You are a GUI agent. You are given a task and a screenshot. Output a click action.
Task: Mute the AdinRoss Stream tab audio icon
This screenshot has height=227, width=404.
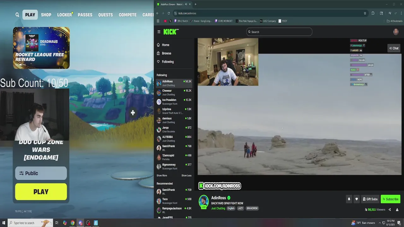[186, 4]
